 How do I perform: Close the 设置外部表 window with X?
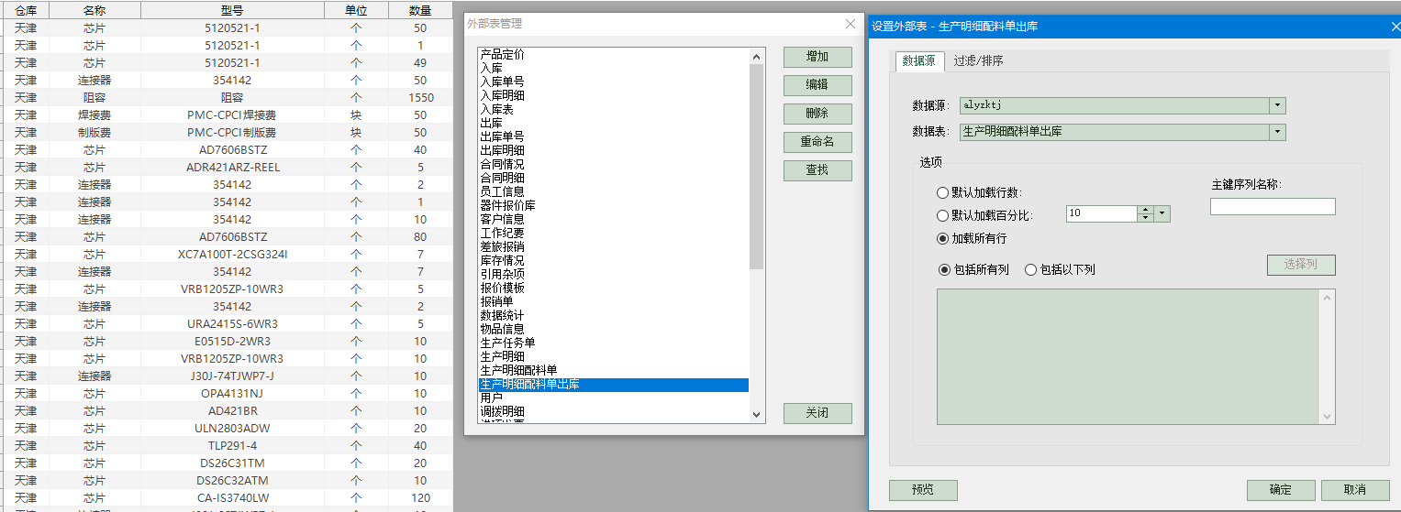1395,27
